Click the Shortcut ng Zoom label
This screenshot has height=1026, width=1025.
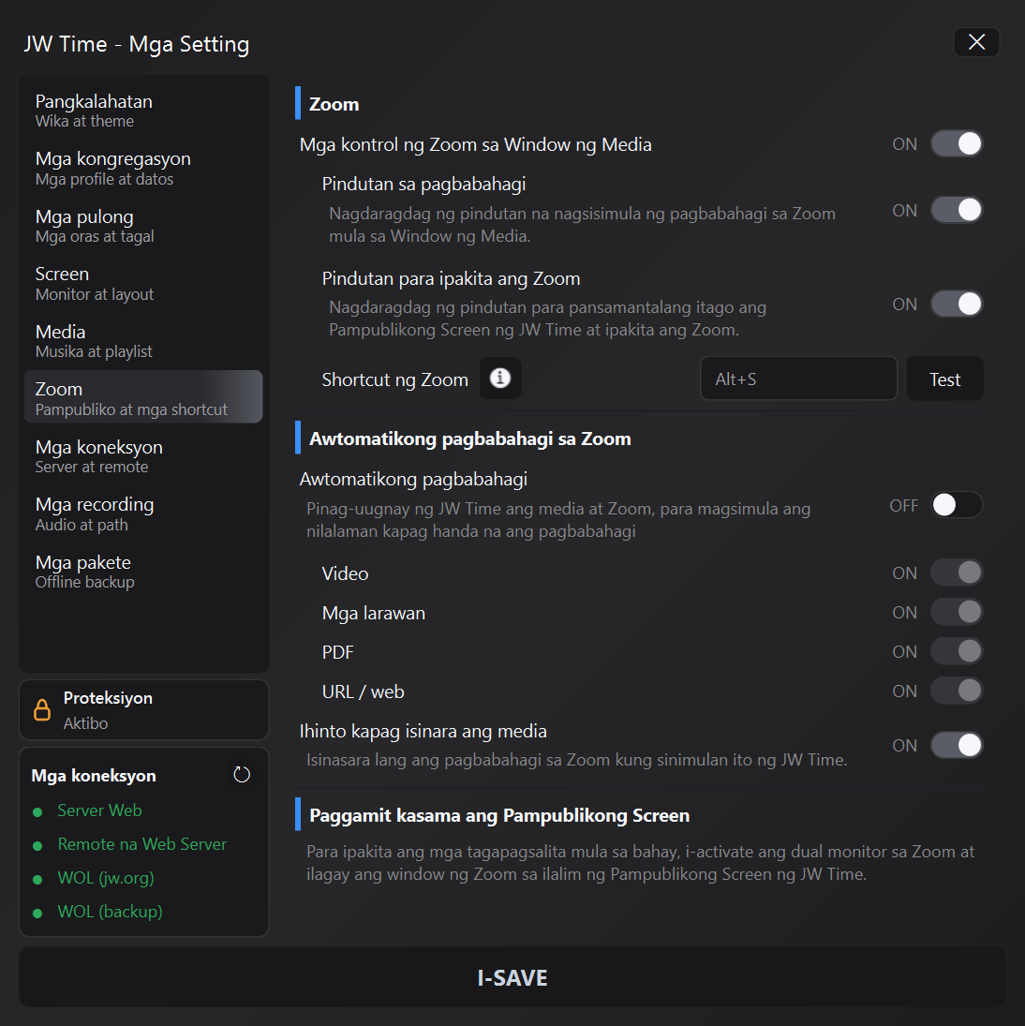[395, 379]
